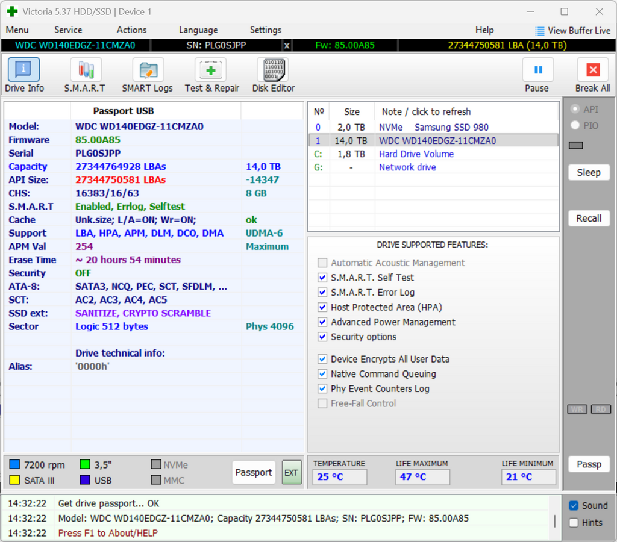
Task: Click the Passport button
Action: click(x=254, y=472)
